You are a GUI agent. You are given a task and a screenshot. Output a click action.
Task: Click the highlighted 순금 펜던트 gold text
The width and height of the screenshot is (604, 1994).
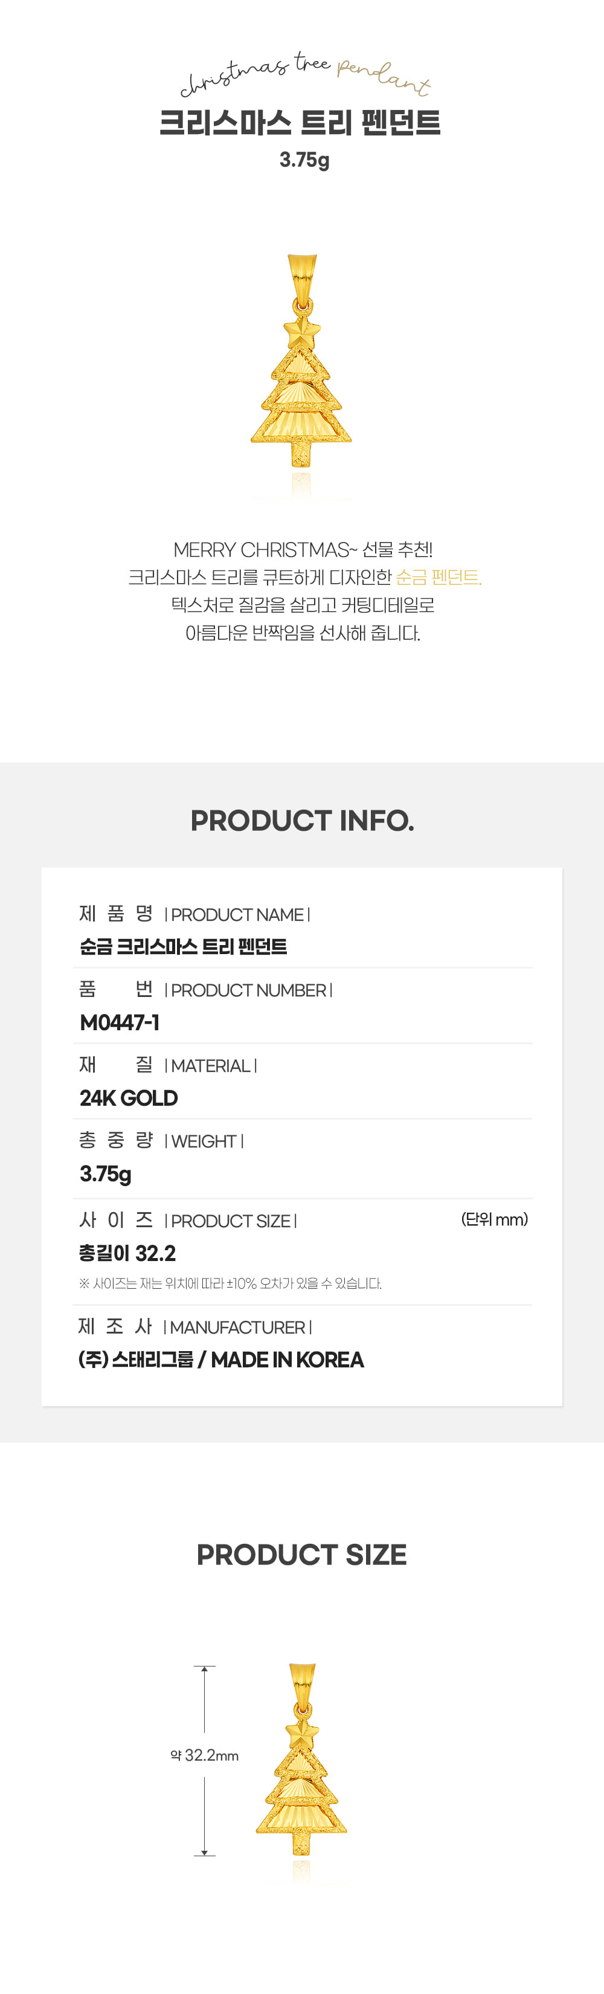coord(439,578)
